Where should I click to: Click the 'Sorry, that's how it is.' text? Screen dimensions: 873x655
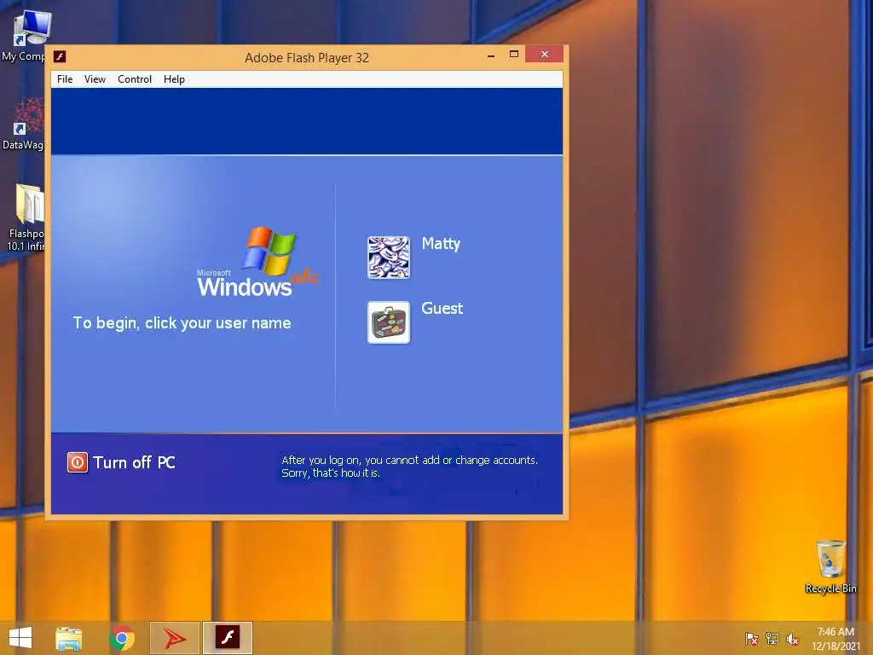point(331,472)
